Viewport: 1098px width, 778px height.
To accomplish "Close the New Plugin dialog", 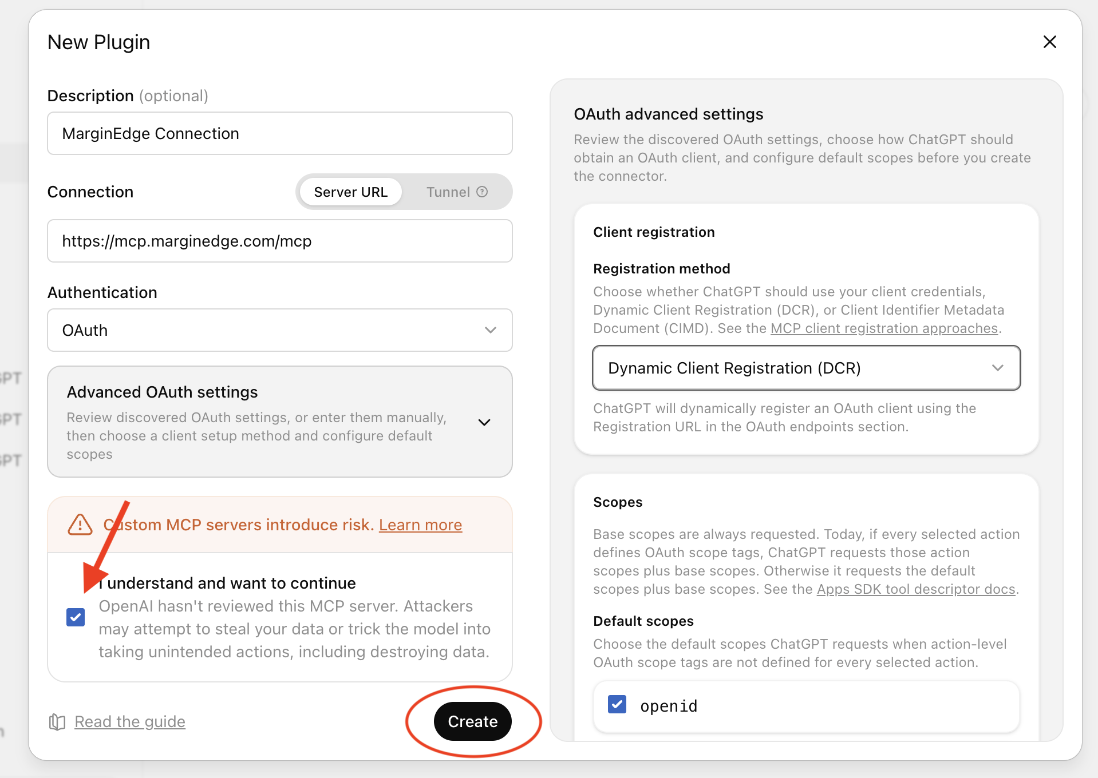I will coord(1049,42).
